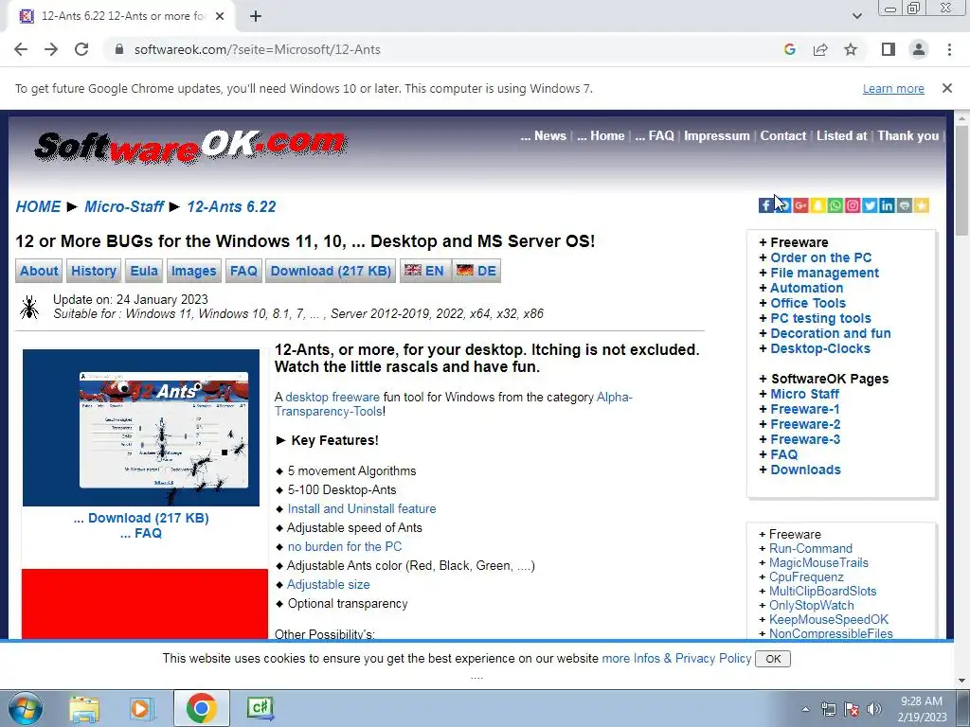Viewport: 970px width, 727px height.
Task: Open Thank you in top navigation
Action: pyautogui.click(x=908, y=136)
